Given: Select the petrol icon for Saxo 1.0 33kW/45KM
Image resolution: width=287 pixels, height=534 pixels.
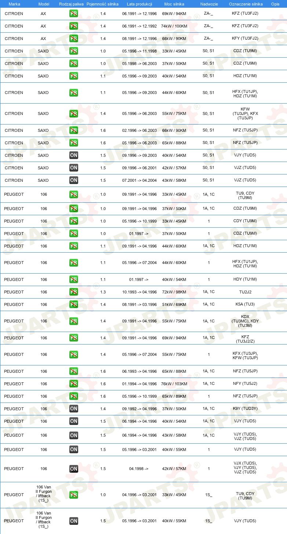Looking at the screenshot, I should (x=74, y=51).
